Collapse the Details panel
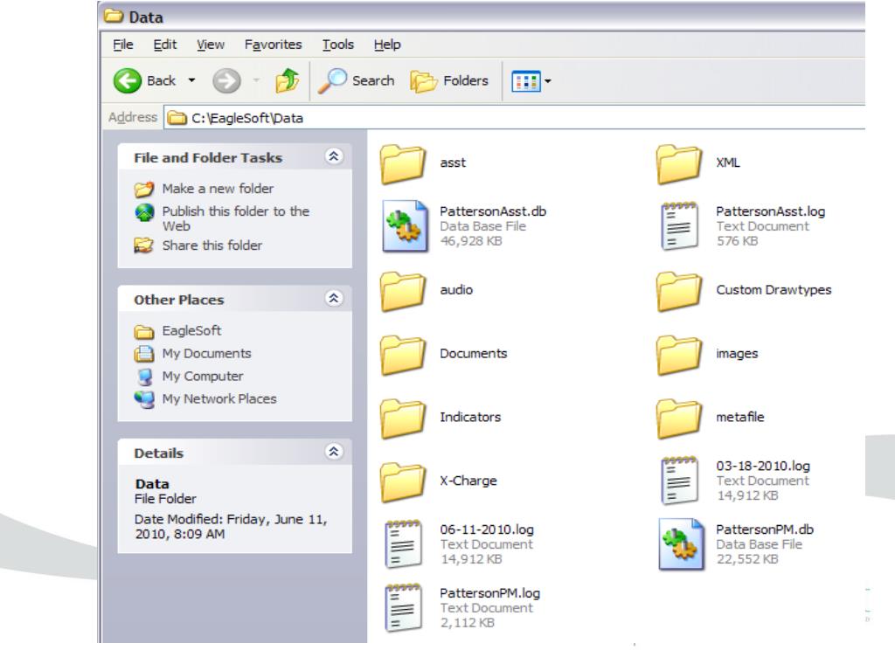 [x=334, y=452]
